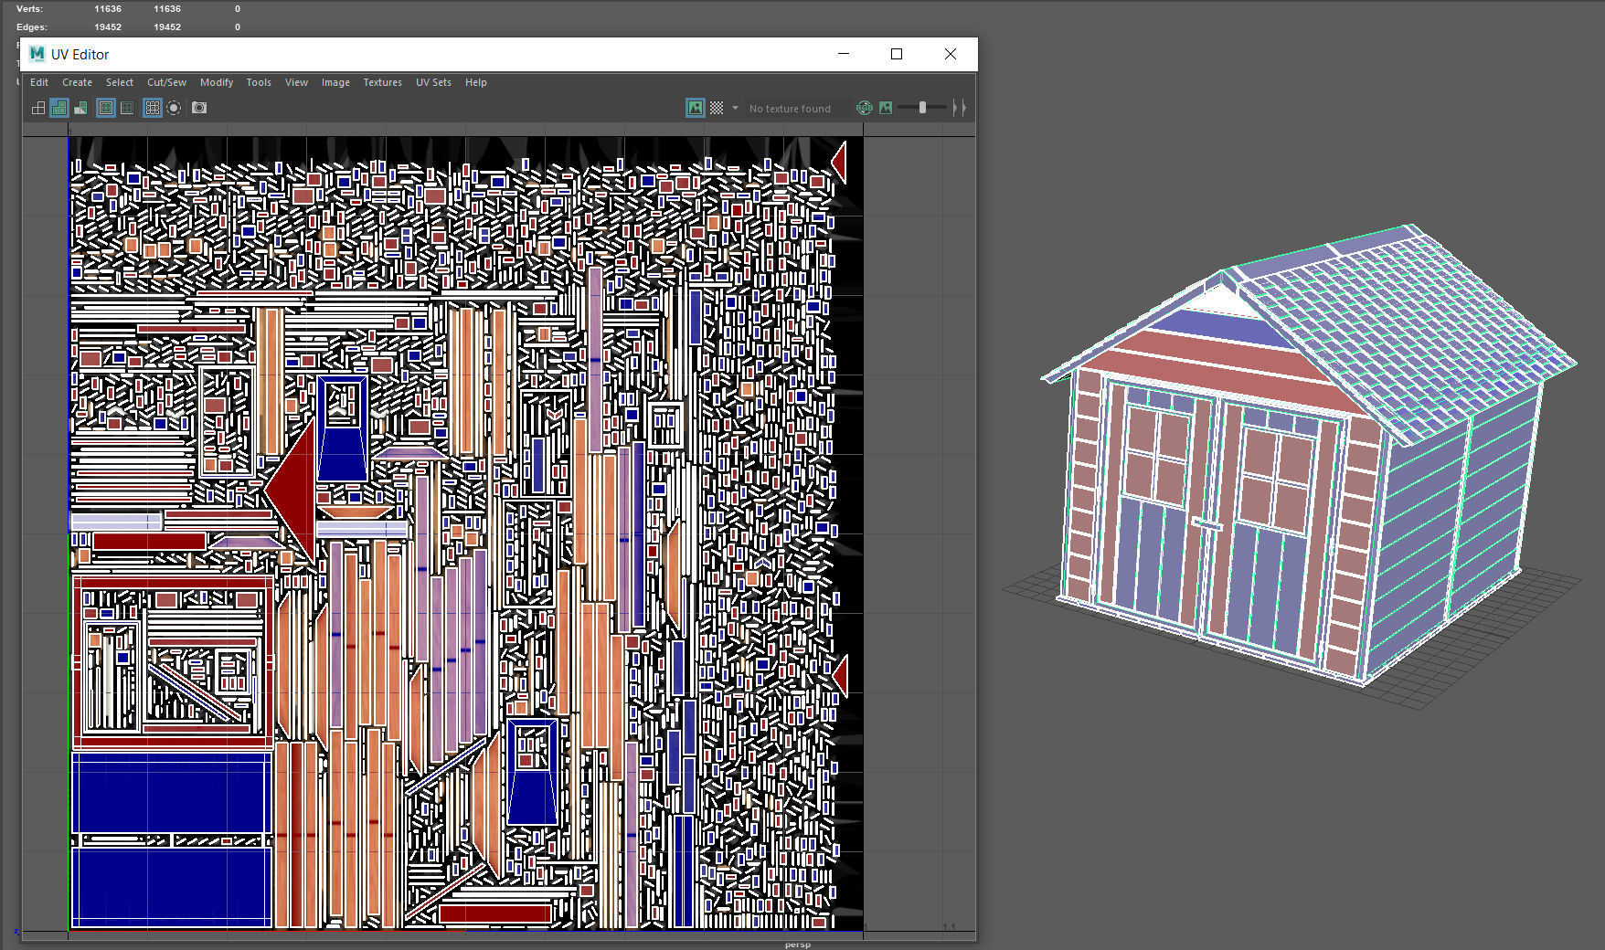Toggle the display image button

pos(696,108)
